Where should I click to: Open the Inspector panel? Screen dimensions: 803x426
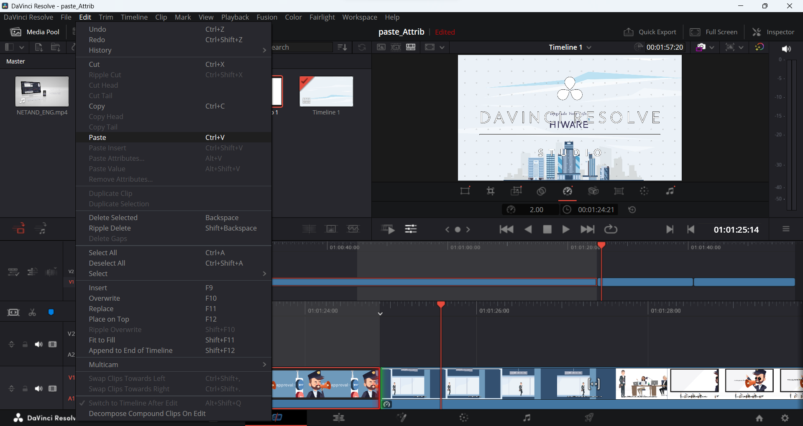[773, 32]
